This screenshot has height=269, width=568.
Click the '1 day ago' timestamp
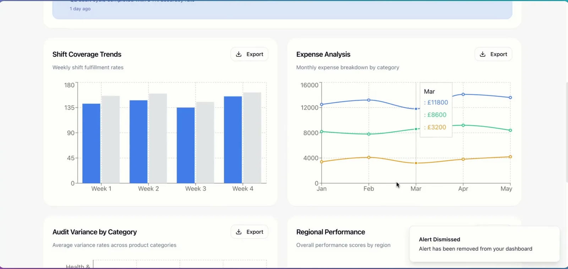80,9
